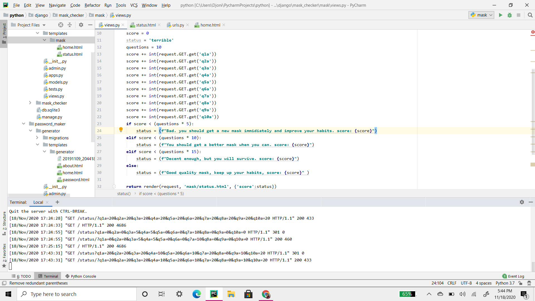Collapse all in the Project panel

click(70, 25)
